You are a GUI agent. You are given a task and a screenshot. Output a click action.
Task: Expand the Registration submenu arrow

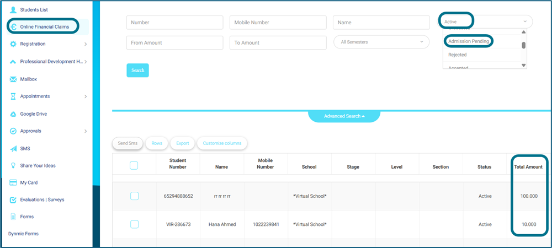(86, 44)
